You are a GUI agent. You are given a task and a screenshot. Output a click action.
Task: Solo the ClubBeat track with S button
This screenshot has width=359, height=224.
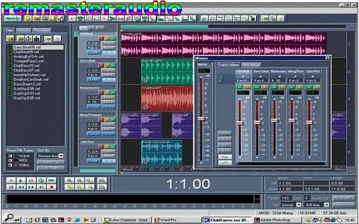tap(107, 39)
